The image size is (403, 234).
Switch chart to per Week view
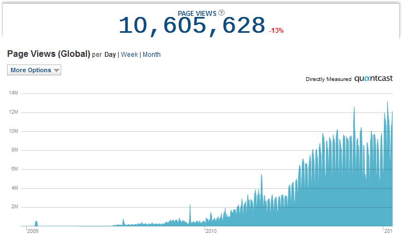tap(129, 55)
